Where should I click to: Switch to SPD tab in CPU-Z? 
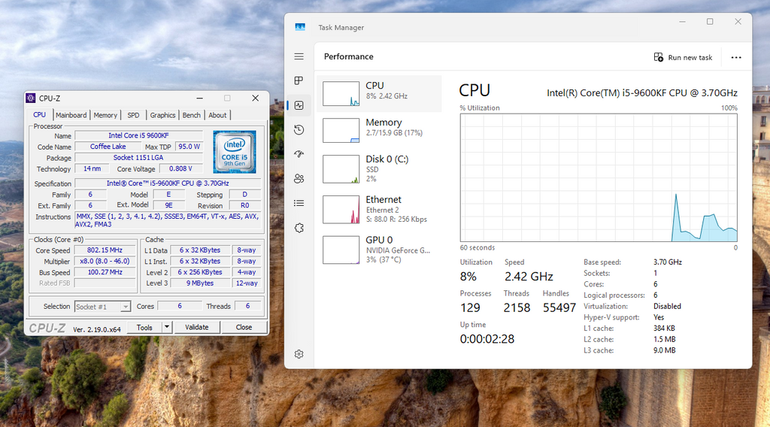click(133, 115)
